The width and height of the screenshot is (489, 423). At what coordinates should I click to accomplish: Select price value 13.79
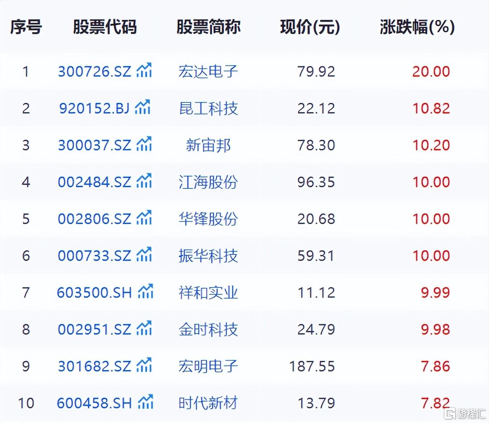(316, 403)
